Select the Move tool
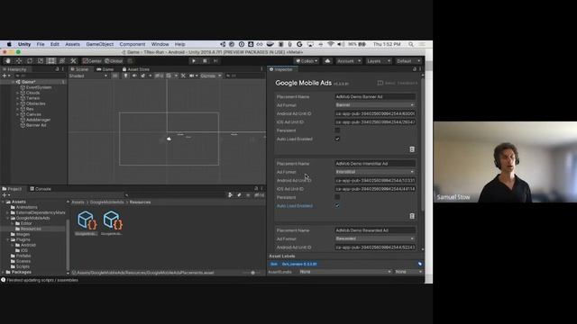The image size is (577, 324). 19,61
